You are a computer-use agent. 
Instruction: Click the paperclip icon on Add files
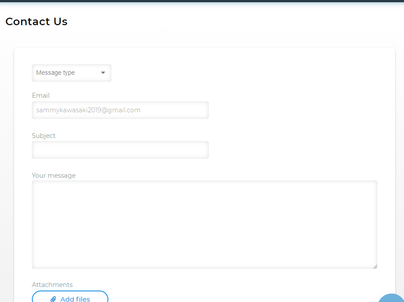coord(54,299)
